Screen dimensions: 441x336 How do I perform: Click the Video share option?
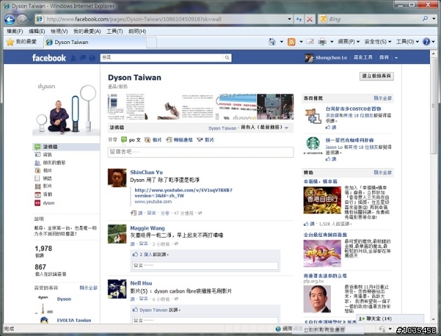(x=205, y=140)
